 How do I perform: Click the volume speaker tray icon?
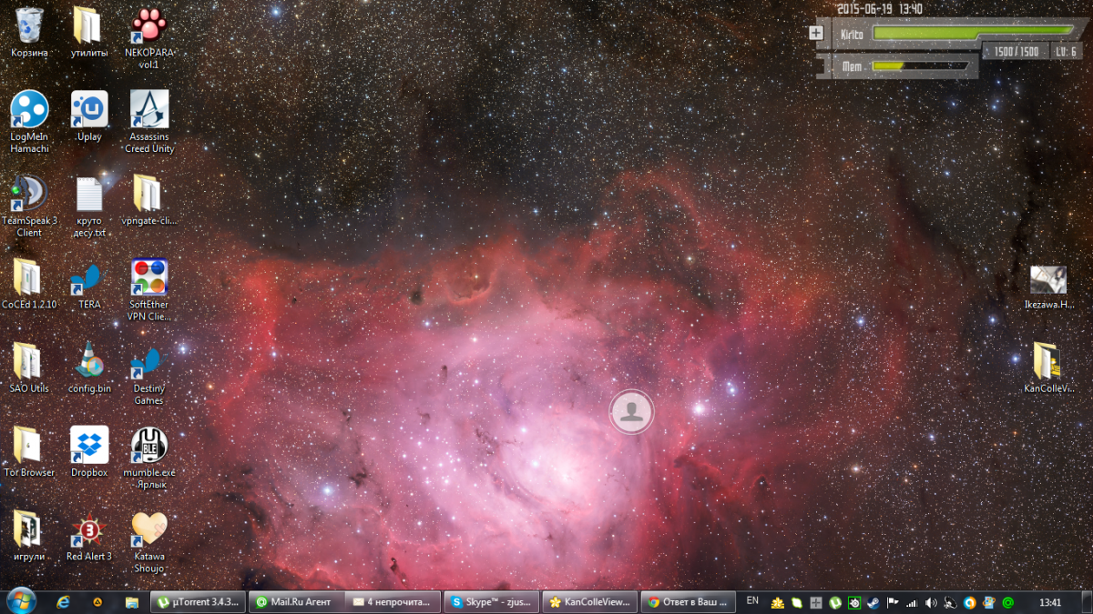click(x=931, y=602)
